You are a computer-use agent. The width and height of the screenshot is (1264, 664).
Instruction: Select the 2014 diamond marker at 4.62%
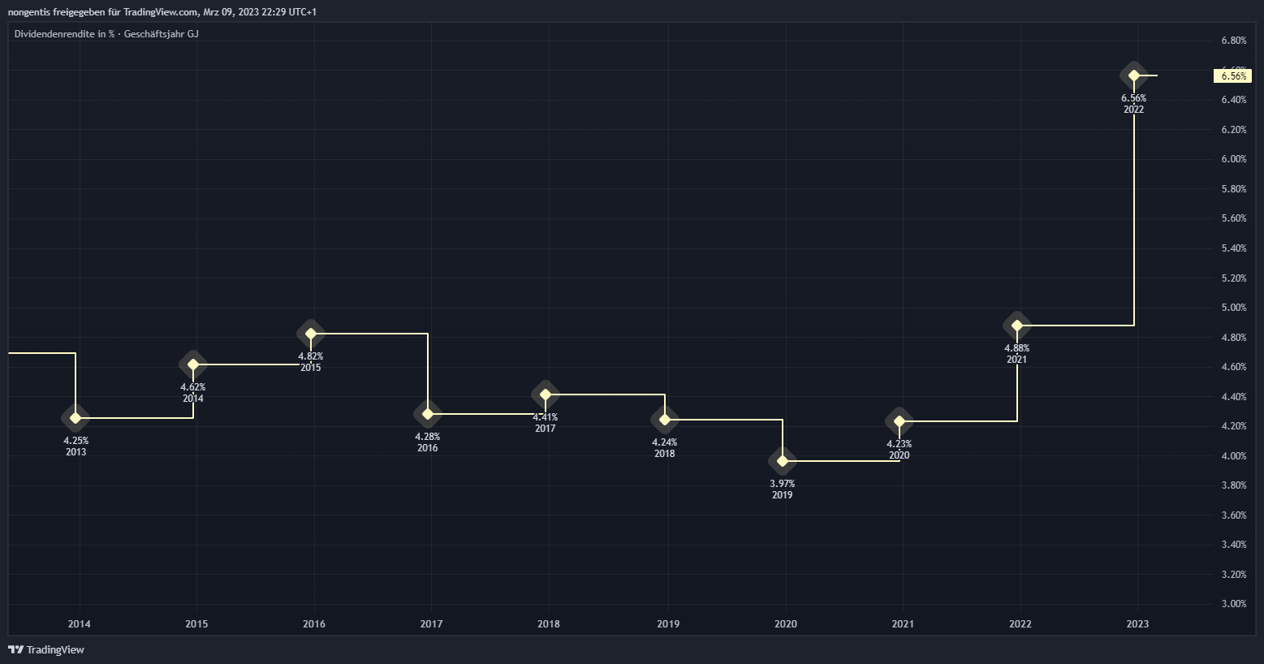(x=193, y=365)
